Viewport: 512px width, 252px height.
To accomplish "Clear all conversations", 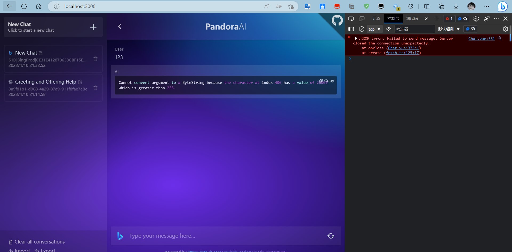I will coord(37,242).
